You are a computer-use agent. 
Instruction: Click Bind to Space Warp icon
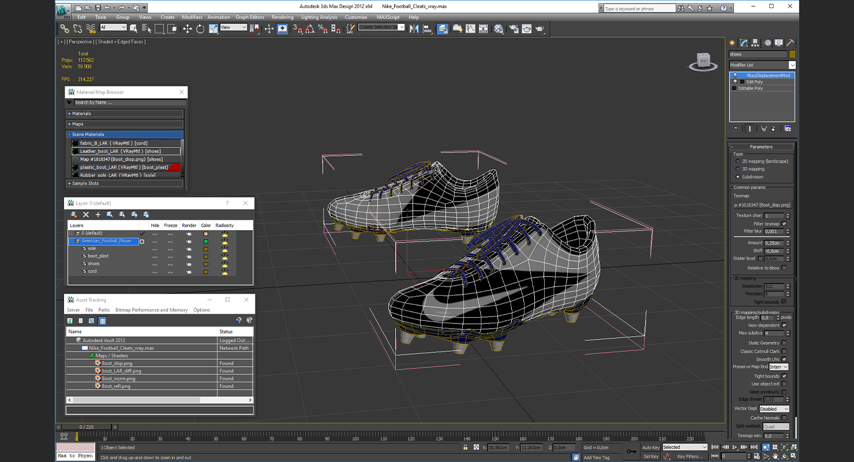coord(91,28)
